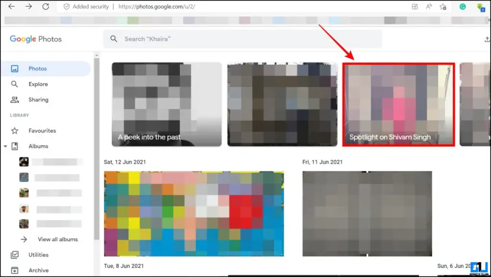Select the photos.google.com address bar URL

click(157, 7)
